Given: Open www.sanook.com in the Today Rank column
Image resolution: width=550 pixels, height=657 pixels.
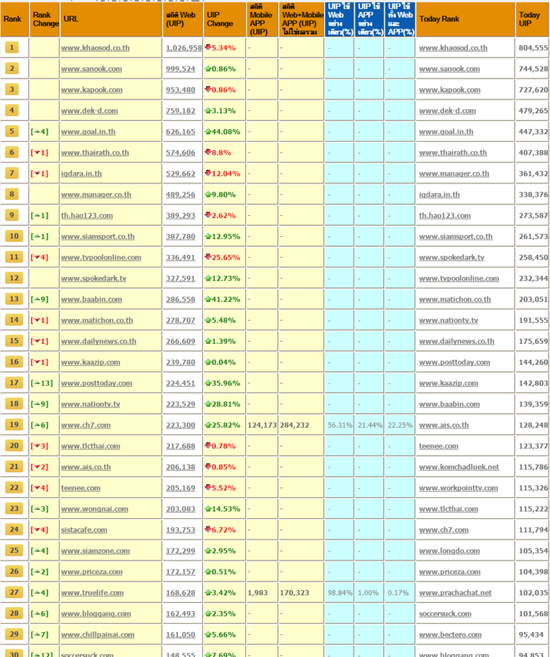Looking at the screenshot, I should (449, 69).
